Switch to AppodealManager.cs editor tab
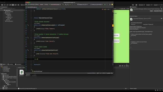The height and width of the screenshot is (92, 163). (x=32, y=7)
